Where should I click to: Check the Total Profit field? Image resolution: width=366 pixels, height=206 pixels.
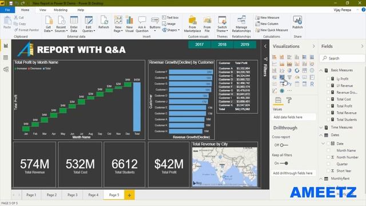point(329,106)
